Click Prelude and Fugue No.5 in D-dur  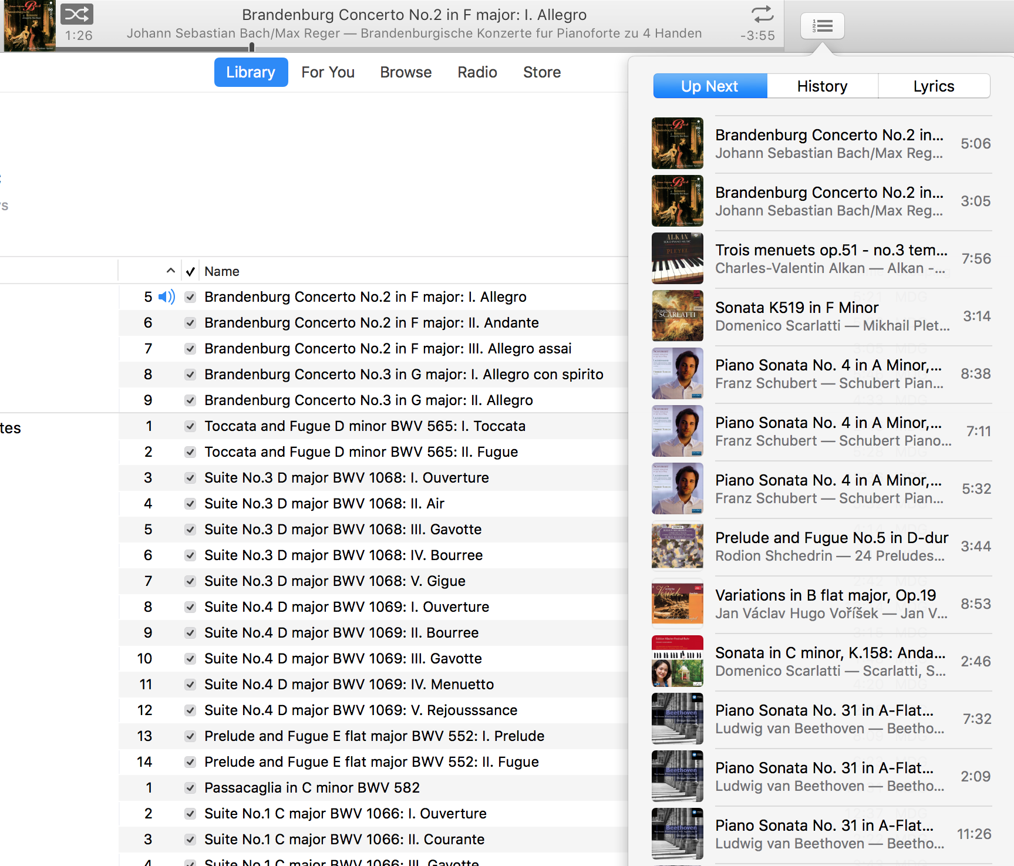(x=832, y=538)
